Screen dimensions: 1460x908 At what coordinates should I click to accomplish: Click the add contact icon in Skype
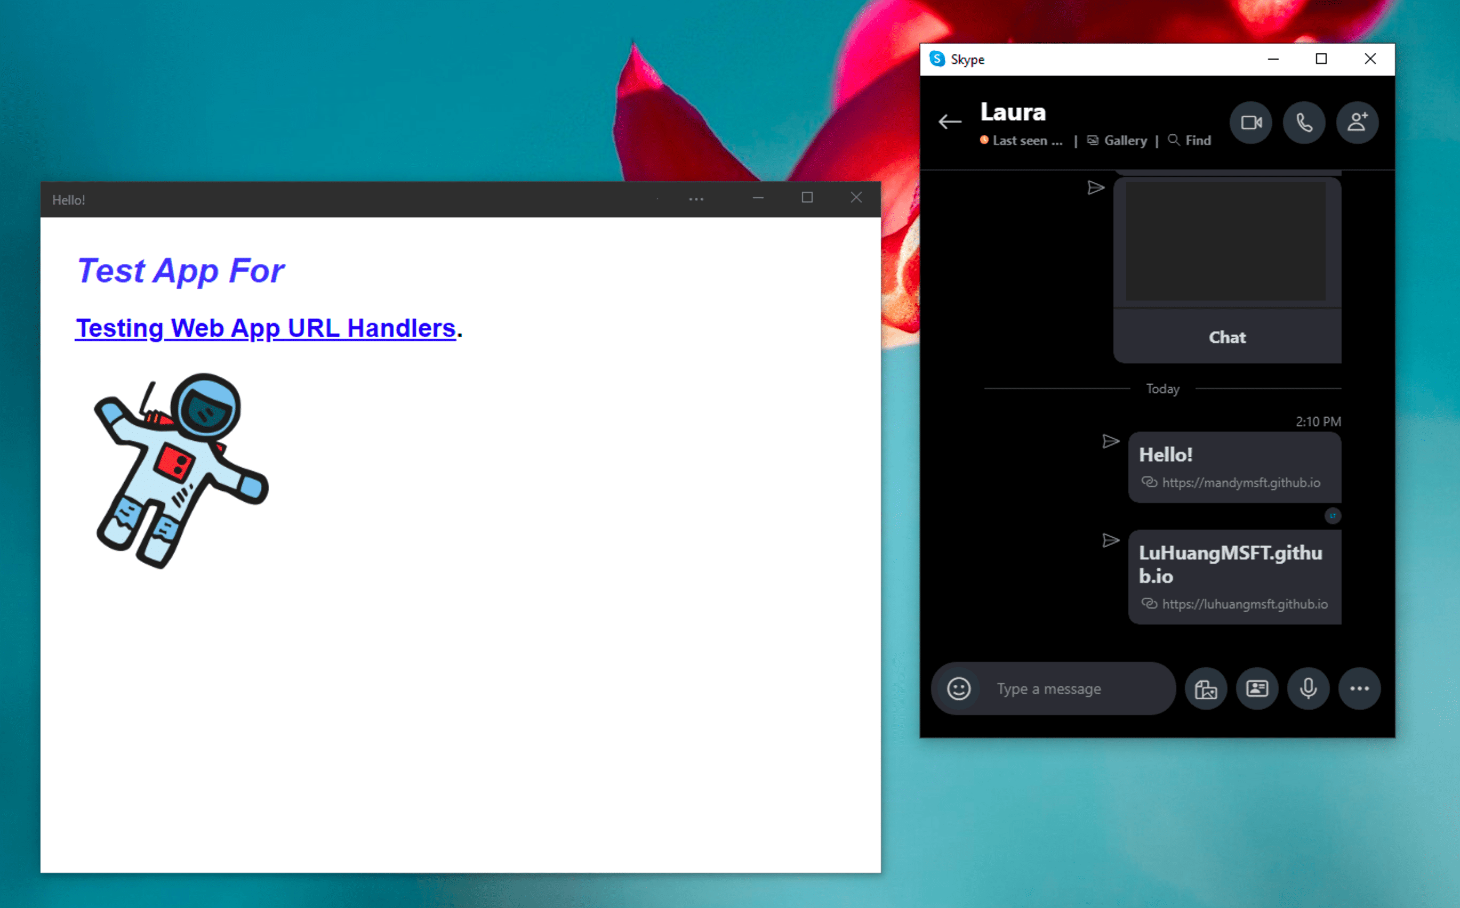click(1358, 123)
